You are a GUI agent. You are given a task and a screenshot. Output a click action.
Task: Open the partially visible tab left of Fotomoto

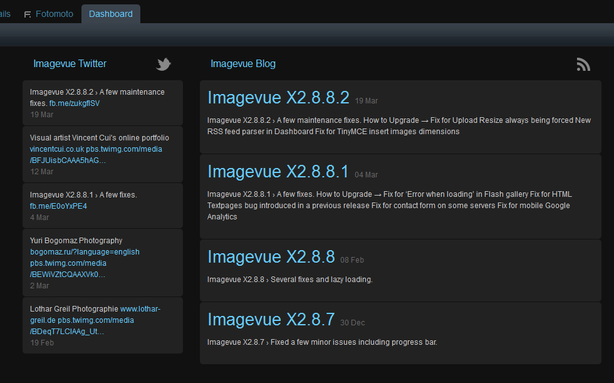click(x=6, y=14)
